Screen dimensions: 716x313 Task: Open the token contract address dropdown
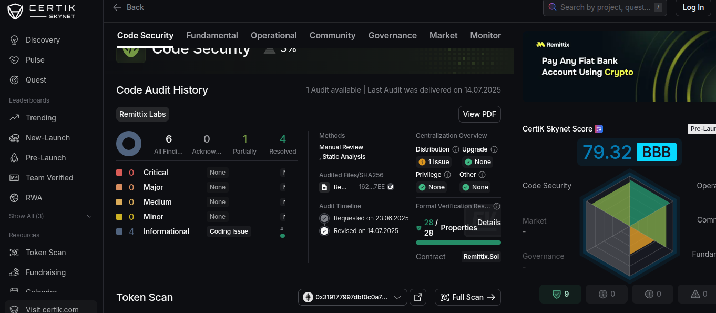pyautogui.click(x=352, y=297)
